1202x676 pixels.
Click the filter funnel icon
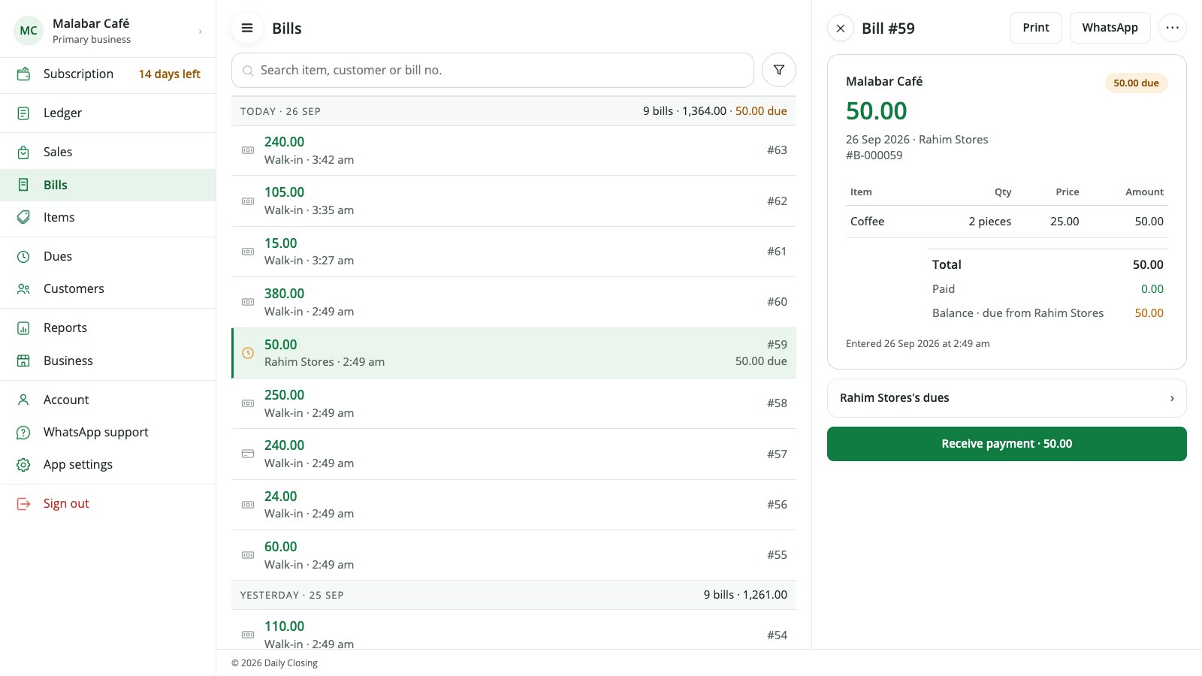pyautogui.click(x=779, y=70)
